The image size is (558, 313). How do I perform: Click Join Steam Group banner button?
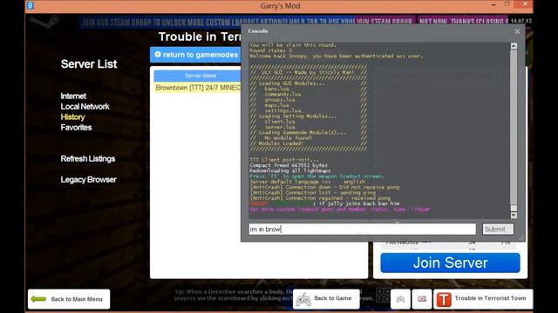click(x=384, y=22)
